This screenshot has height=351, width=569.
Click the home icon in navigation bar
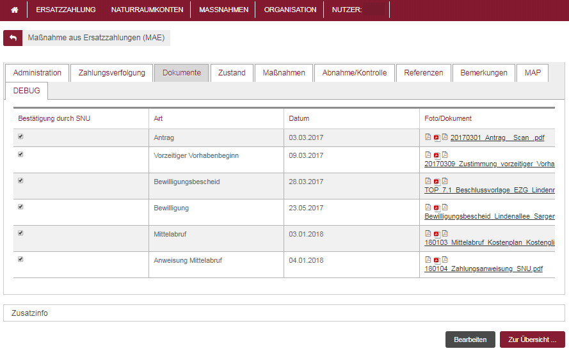point(14,10)
